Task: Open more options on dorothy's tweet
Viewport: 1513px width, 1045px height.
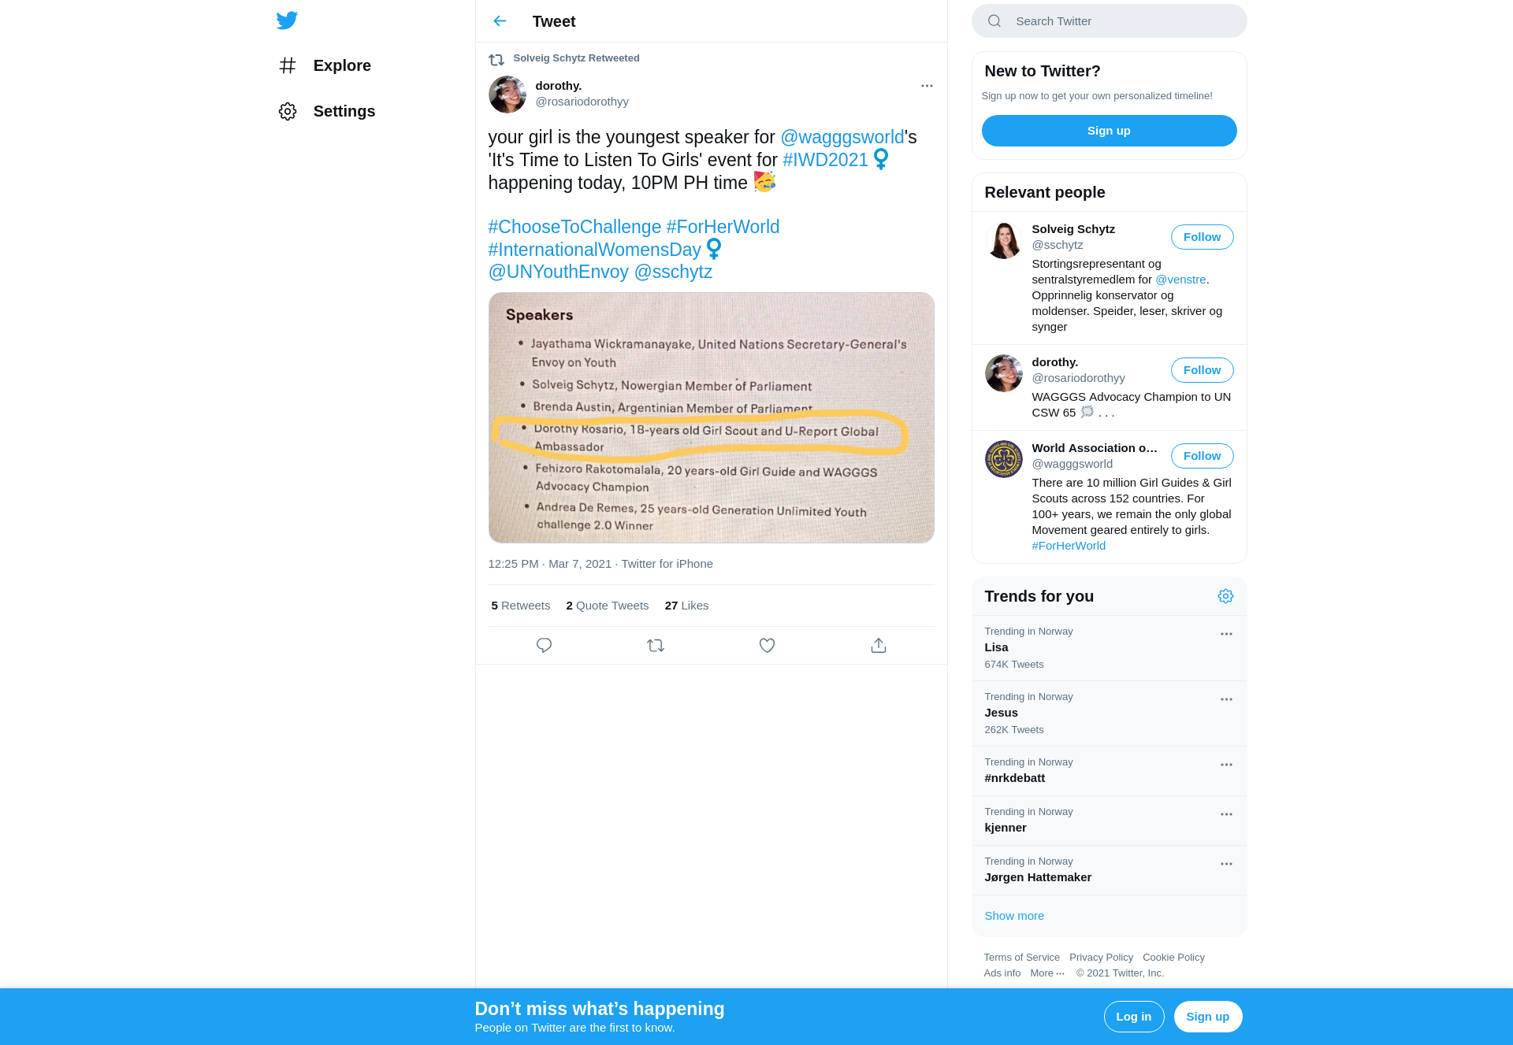Action: pos(927,86)
